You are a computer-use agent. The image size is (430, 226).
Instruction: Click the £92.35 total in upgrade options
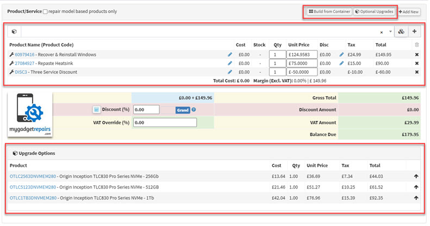(376, 198)
